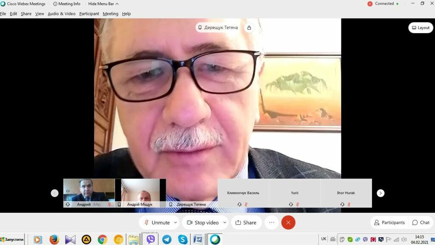The image size is (435, 245).
Task: Open the Chat panel
Action: pos(421,222)
